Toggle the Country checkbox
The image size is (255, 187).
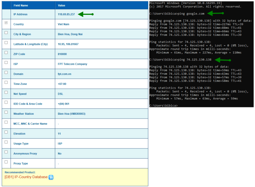tap(6, 23)
